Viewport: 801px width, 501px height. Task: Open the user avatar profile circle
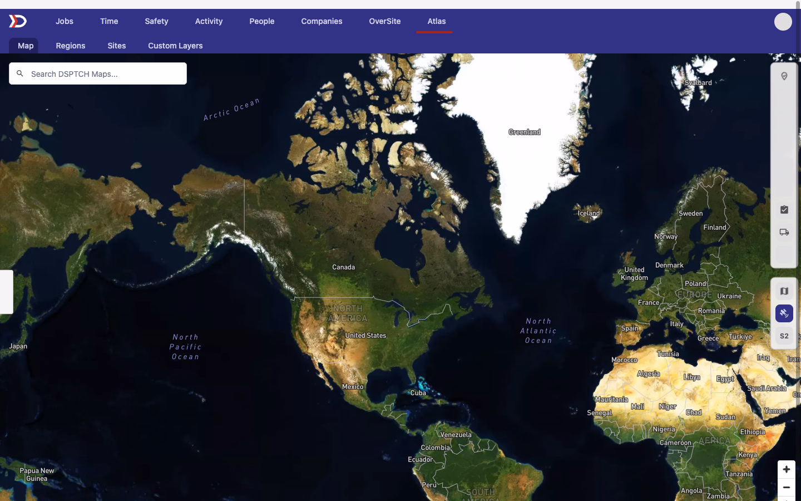coord(783,22)
